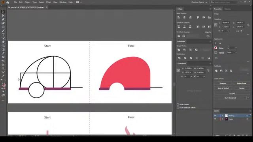
Task: Click the Working layer target circle
Action: [x=247, y=116]
